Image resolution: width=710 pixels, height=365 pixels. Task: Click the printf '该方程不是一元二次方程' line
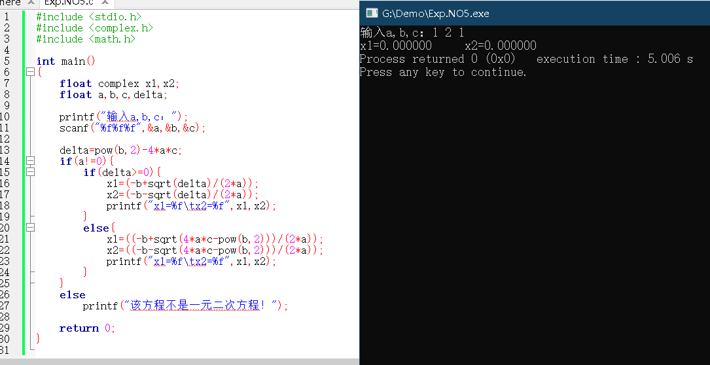185,305
